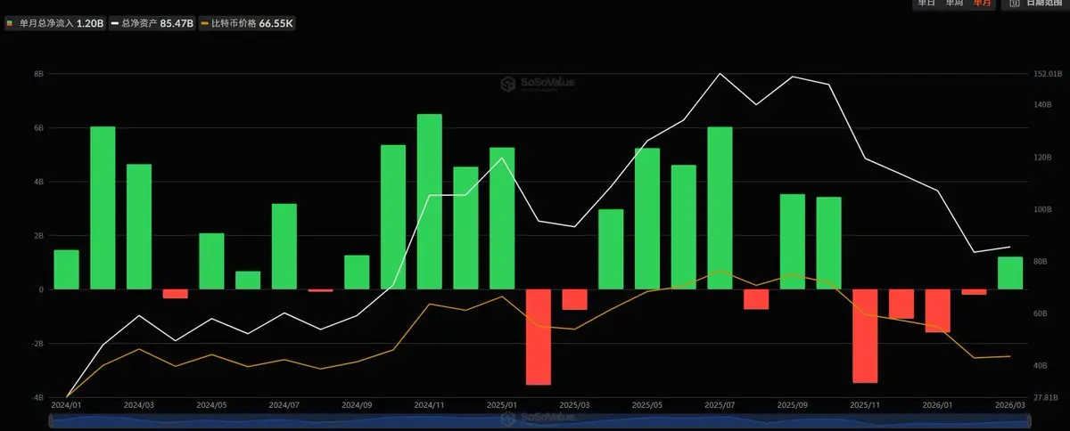Select the tallest green bar at 2024/11
Image resolution: width=1070 pixels, height=431 pixels.
[430, 202]
